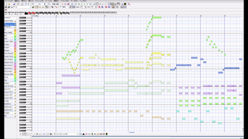This screenshot has height=139, width=248.
Task: Click the Vel value stepper arrows
Action: 96,7
